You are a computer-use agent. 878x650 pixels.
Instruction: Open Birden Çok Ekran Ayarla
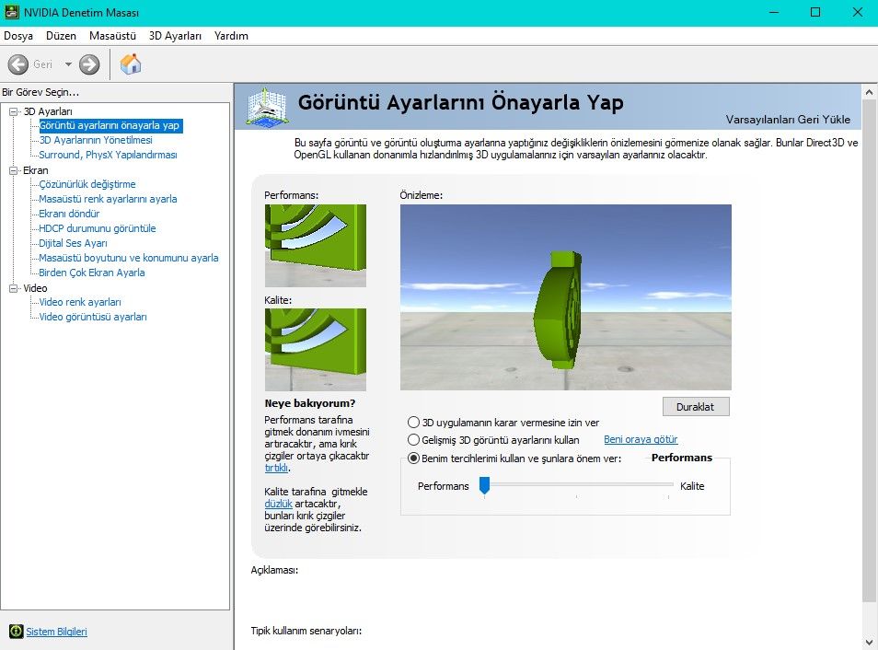coord(92,273)
